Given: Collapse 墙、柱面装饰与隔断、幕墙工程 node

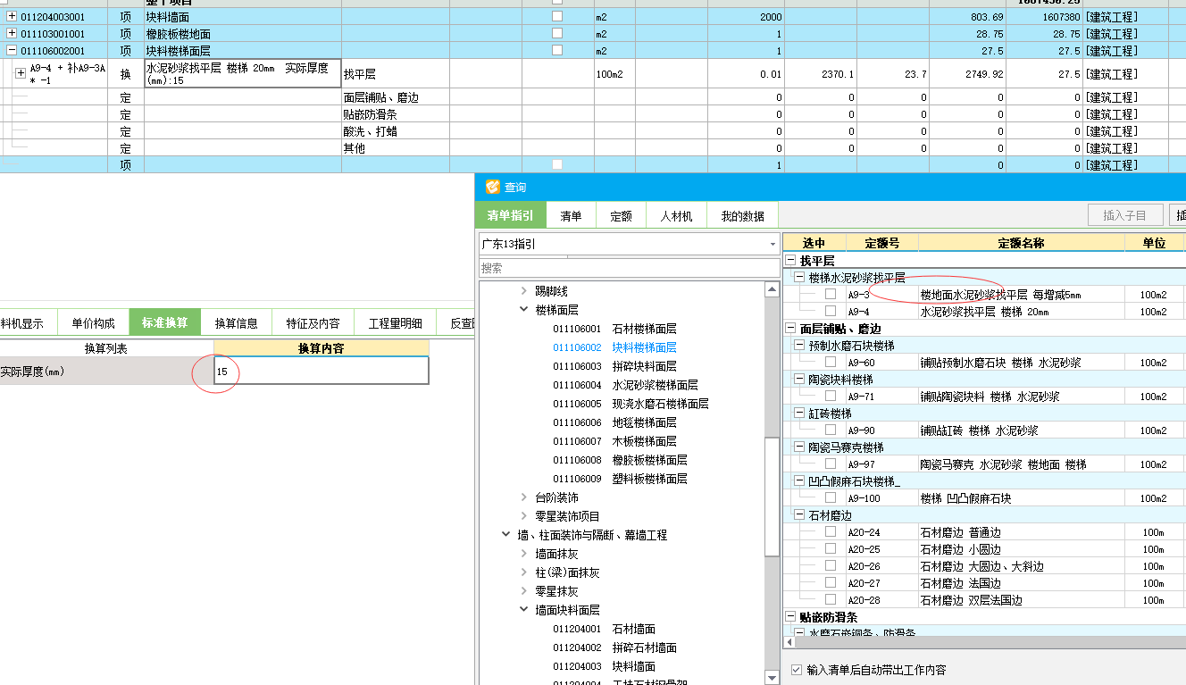Looking at the screenshot, I should (506, 535).
